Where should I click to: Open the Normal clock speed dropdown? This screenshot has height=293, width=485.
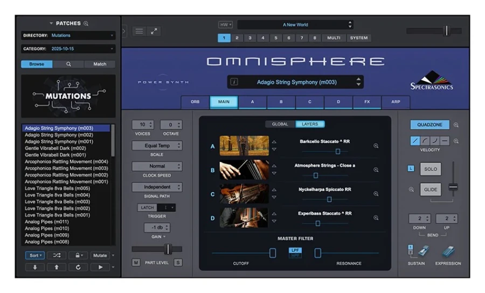[157, 166]
